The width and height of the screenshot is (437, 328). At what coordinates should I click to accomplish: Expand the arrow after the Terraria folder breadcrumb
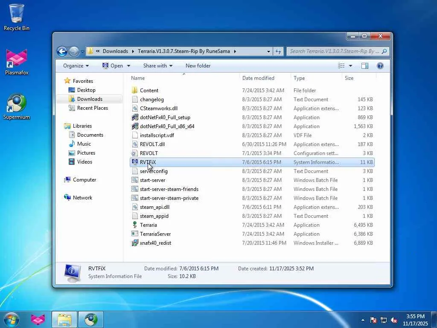point(235,51)
